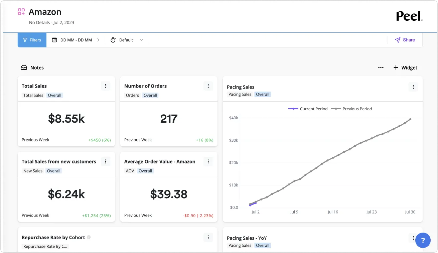Click the calendar icon in date range
438x253 pixels.
coord(54,40)
